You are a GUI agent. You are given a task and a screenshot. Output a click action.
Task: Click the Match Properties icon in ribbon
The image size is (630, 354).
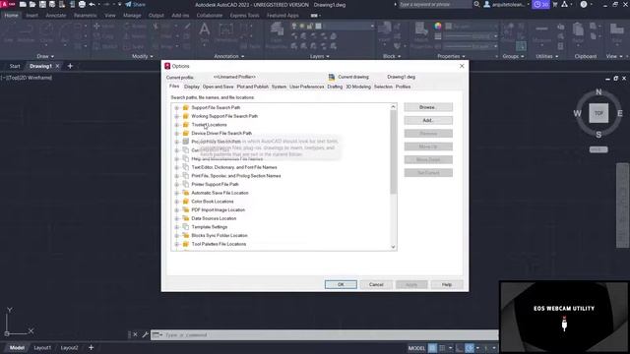tap(421, 29)
